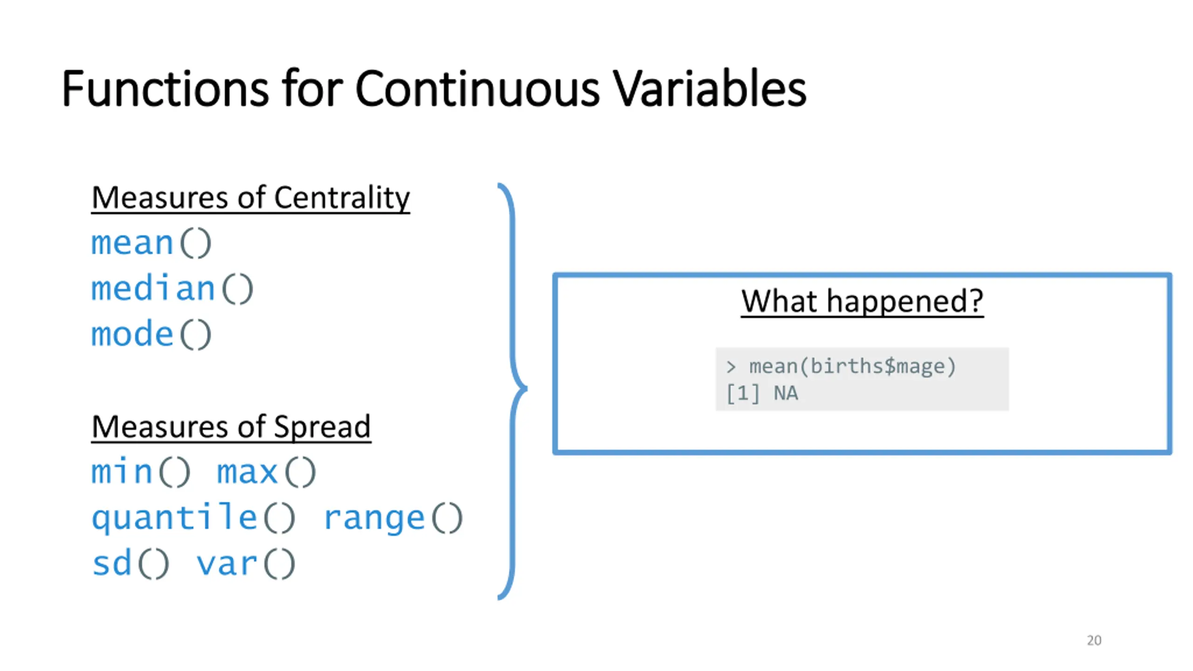Click the slide number 20

coord(1094,640)
